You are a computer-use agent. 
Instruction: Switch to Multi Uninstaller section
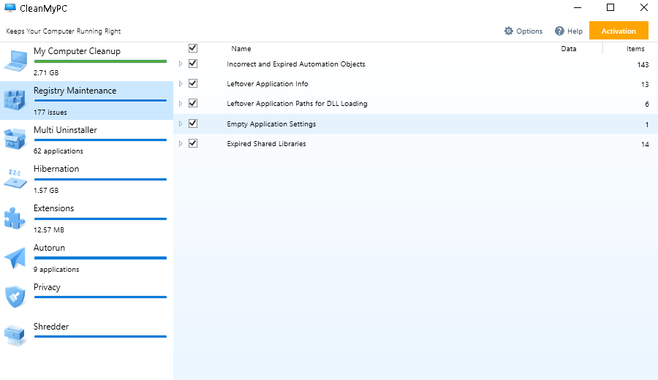click(86, 140)
